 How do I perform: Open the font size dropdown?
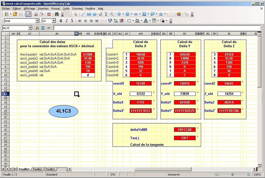(54, 21)
